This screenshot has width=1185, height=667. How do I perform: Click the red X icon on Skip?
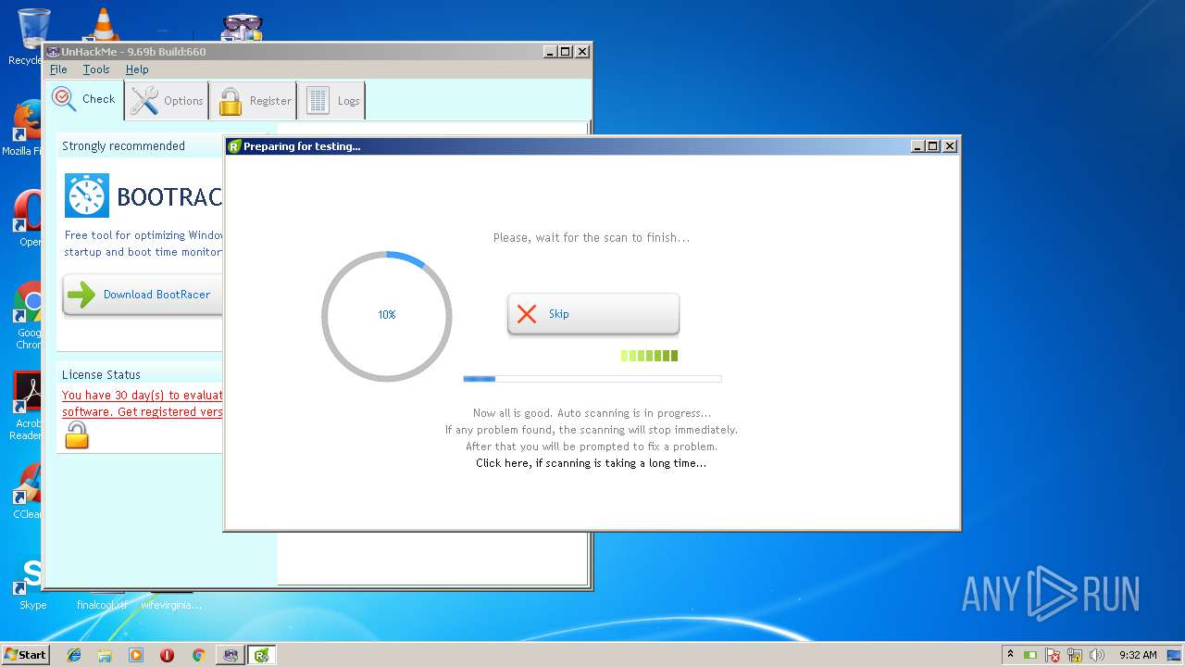tap(527, 314)
